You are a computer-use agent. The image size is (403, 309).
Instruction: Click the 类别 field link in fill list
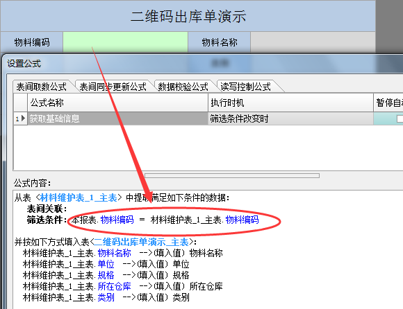click(106, 297)
